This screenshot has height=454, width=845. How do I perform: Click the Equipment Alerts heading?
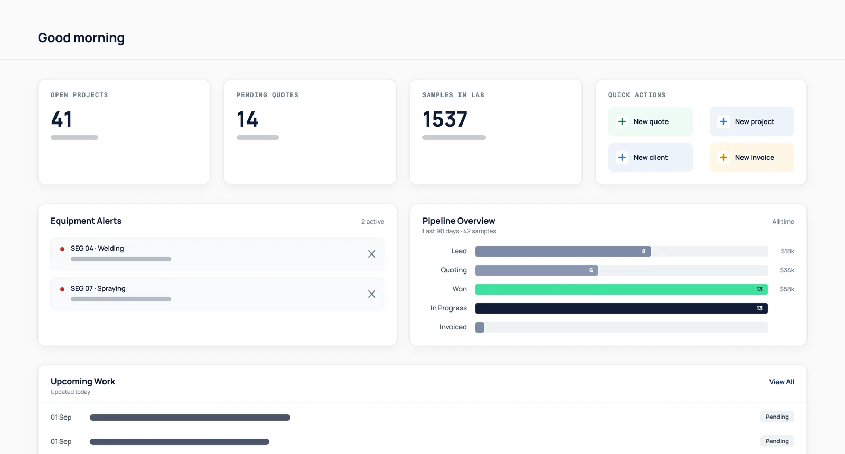point(86,221)
